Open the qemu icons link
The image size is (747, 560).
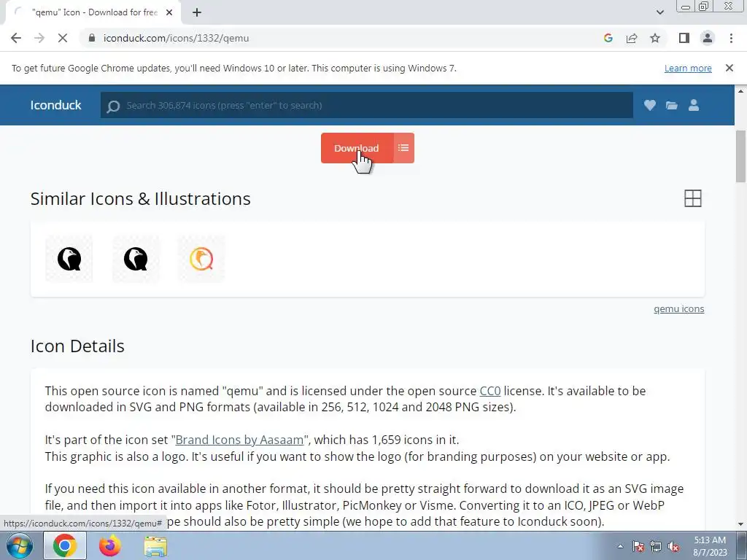coord(679,308)
